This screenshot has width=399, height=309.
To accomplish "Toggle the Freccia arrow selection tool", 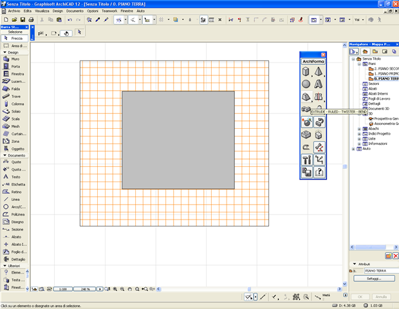I will pos(15,39).
